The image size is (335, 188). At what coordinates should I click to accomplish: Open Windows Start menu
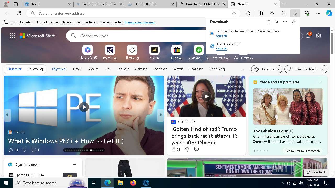click(6, 183)
